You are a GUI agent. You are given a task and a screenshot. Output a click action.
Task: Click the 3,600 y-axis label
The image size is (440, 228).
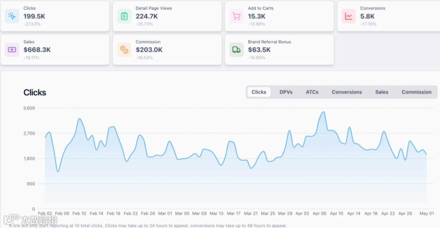tap(29, 108)
